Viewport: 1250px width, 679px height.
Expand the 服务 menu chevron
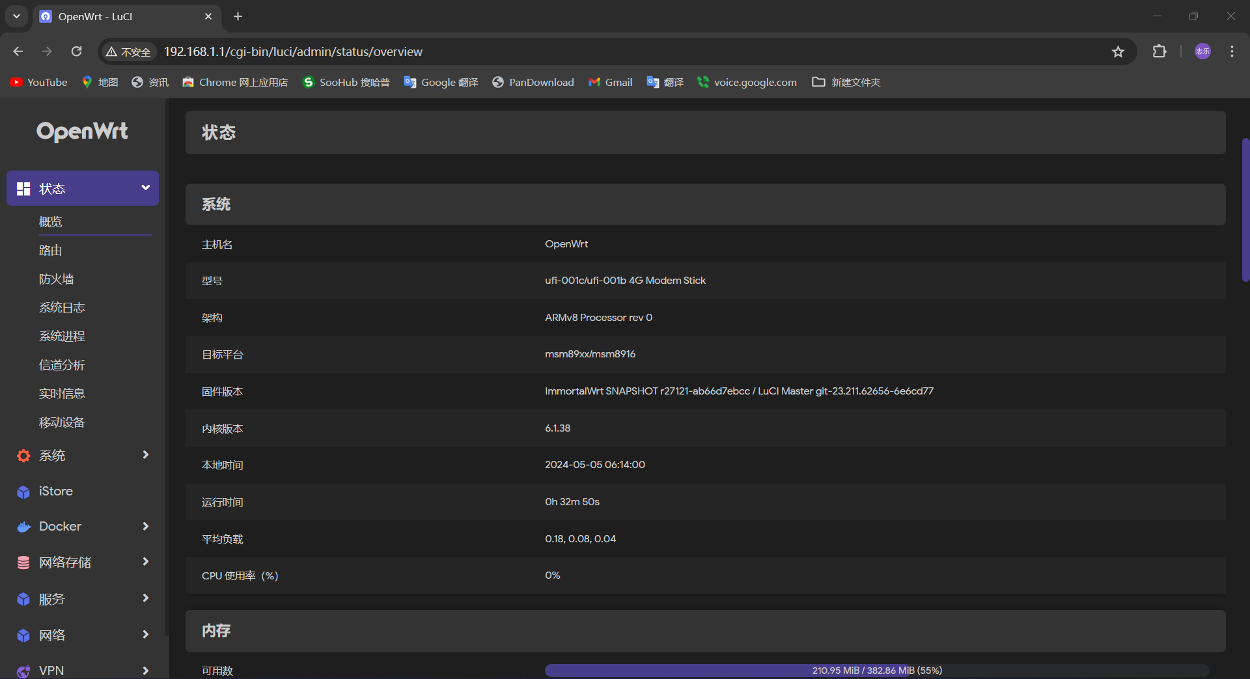pos(145,598)
